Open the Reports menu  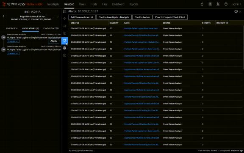click(x=134, y=4)
